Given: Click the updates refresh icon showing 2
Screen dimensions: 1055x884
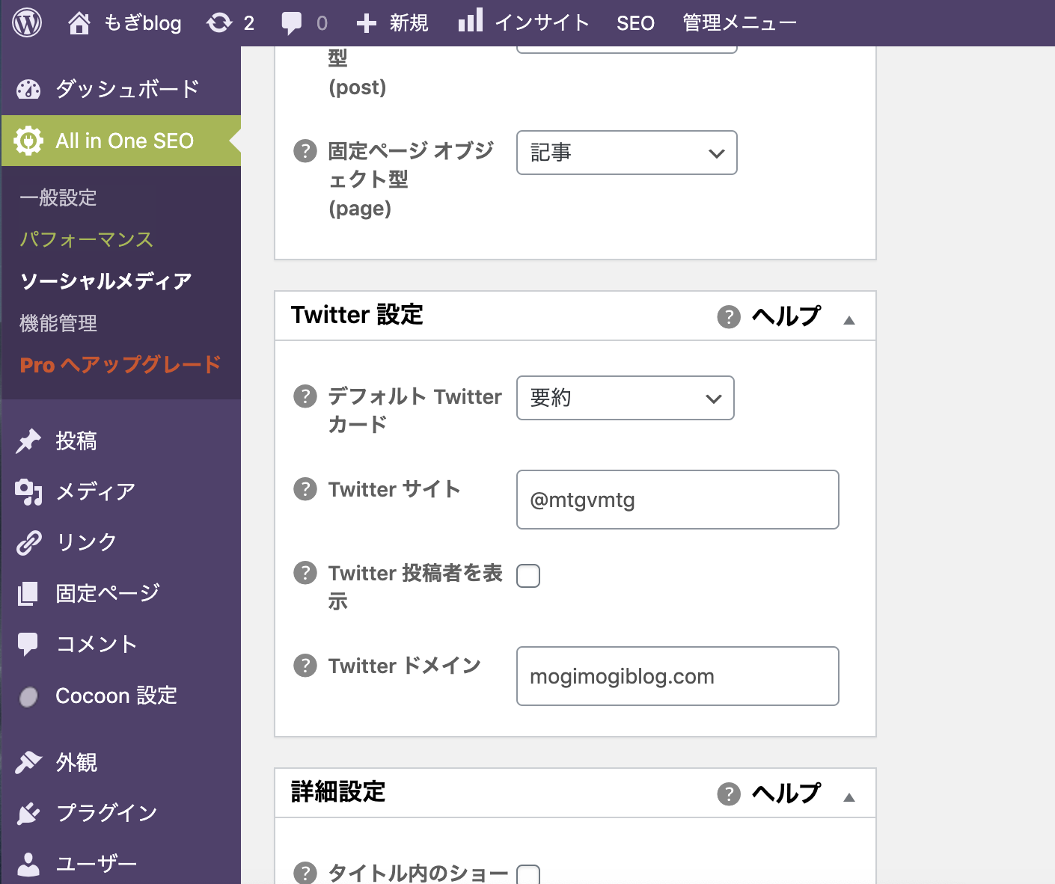Looking at the screenshot, I should 221,22.
